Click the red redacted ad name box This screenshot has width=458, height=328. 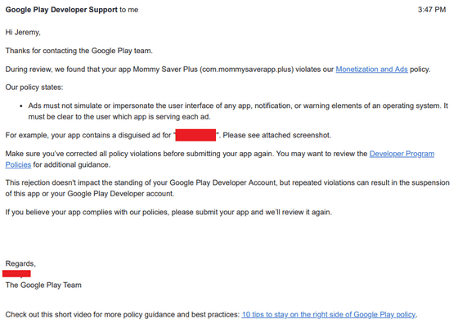(x=195, y=135)
